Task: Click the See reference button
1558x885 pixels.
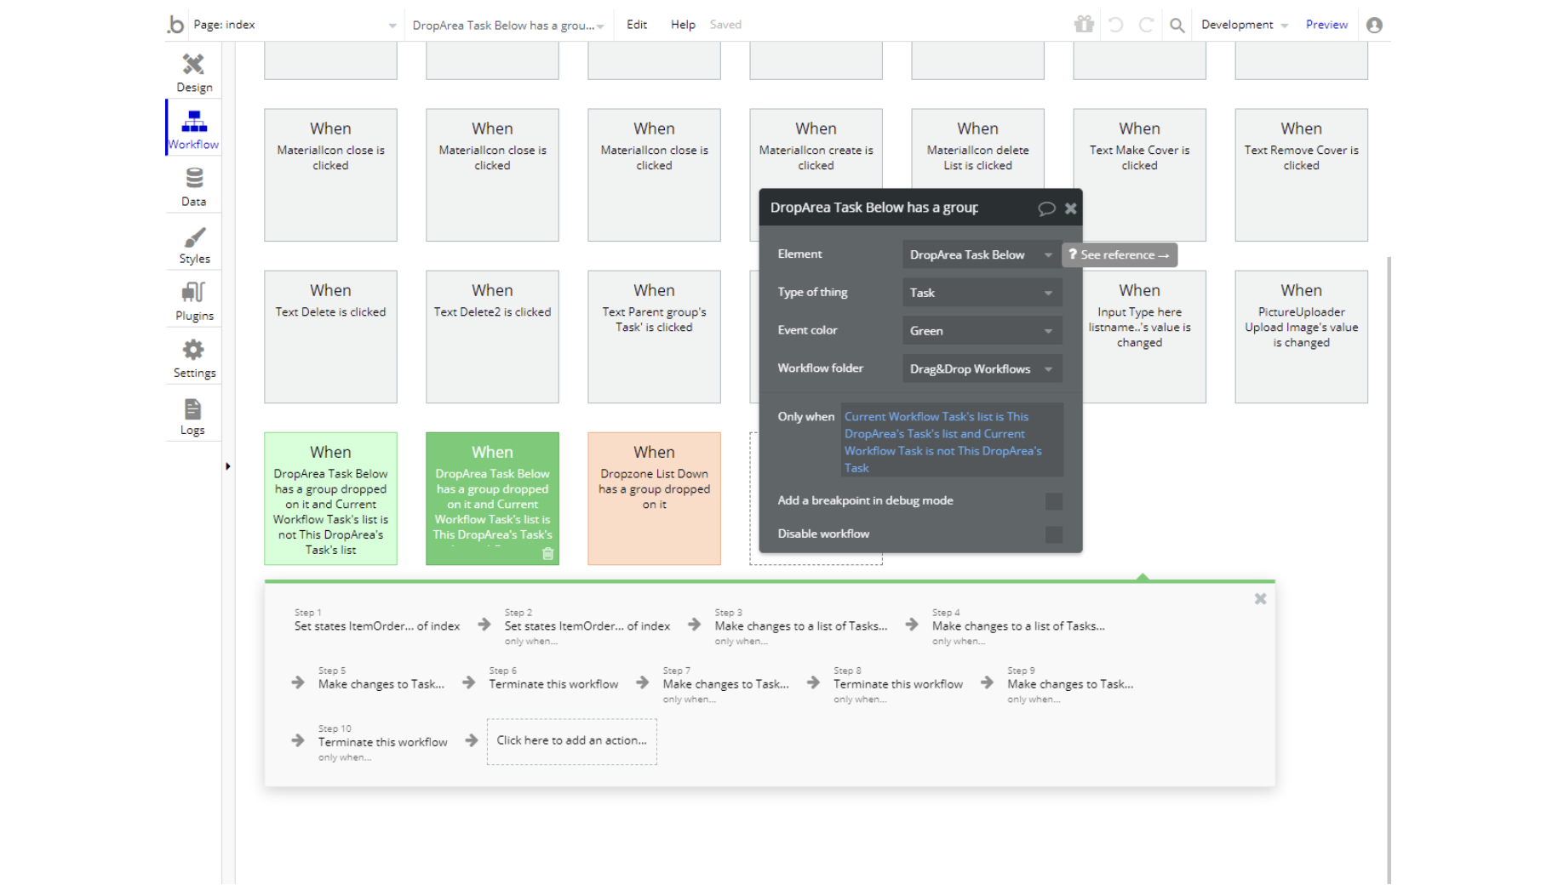Action: click(1120, 254)
